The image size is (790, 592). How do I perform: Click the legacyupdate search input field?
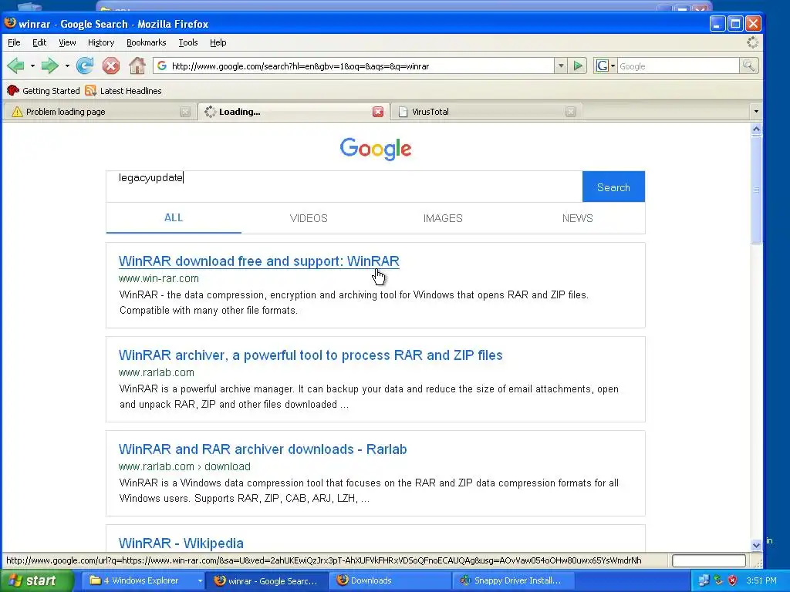pyautogui.click(x=344, y=187)
